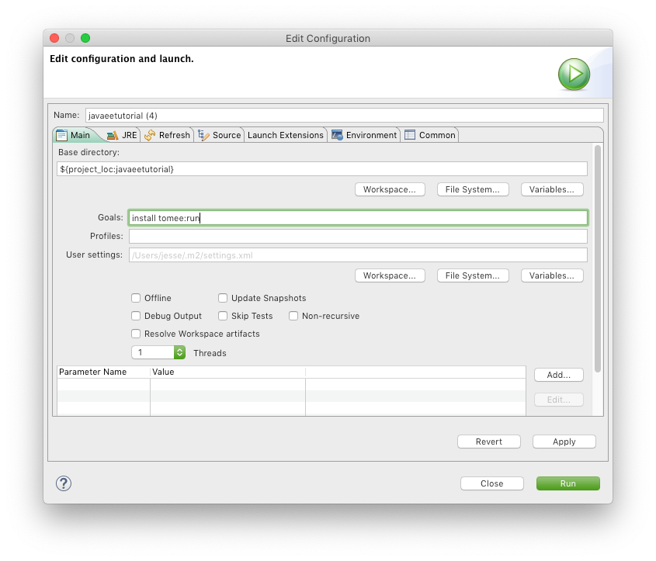Check Resolve Workspace artifacts

pos(136,334)
